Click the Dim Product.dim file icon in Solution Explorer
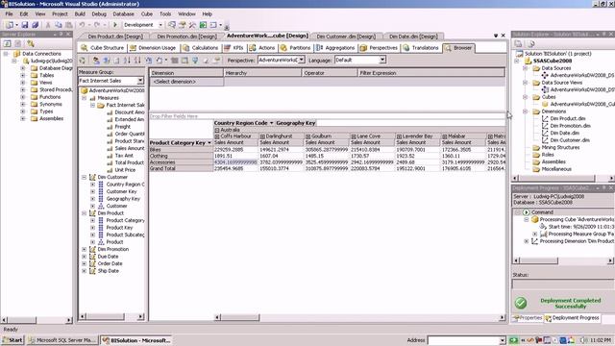 coord(545,118)
